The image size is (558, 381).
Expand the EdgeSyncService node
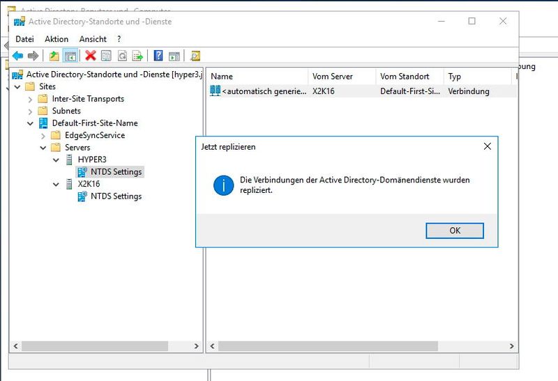coord(43,136)
